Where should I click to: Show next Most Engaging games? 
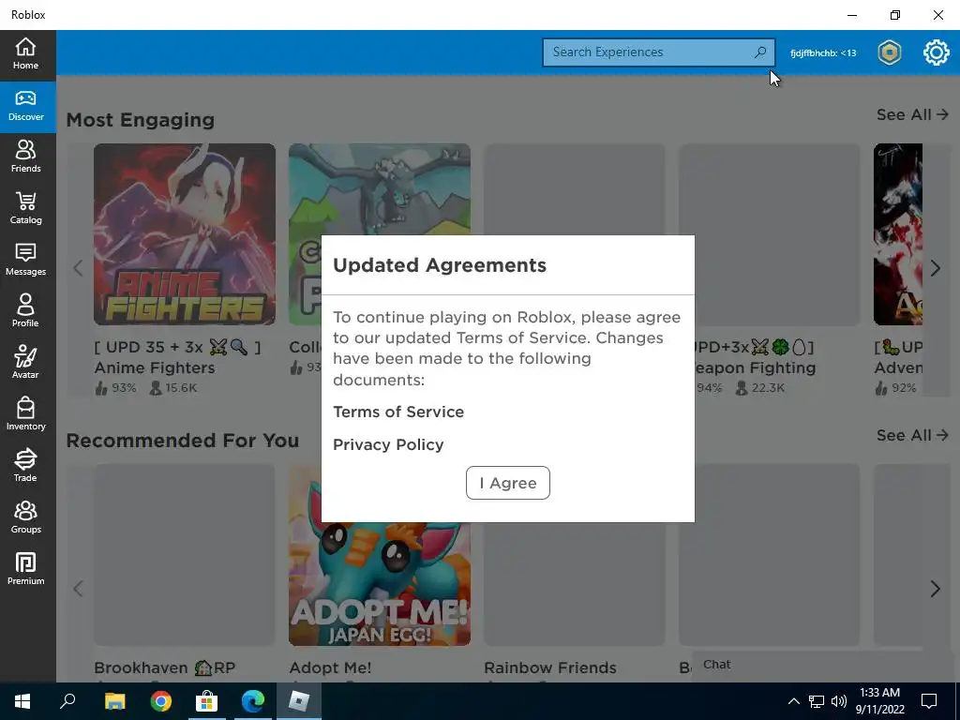point(935,267)
